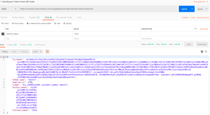Image resolution: width=210 pixels, height=115 pixels.
Task: Select the response Body tab
Action: [2, 45]
